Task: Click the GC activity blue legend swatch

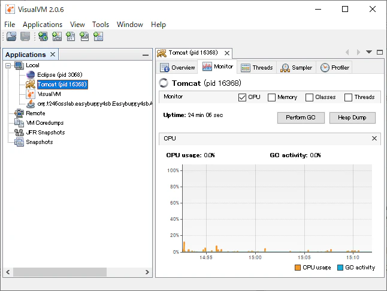Action: (x=340, y=268)
